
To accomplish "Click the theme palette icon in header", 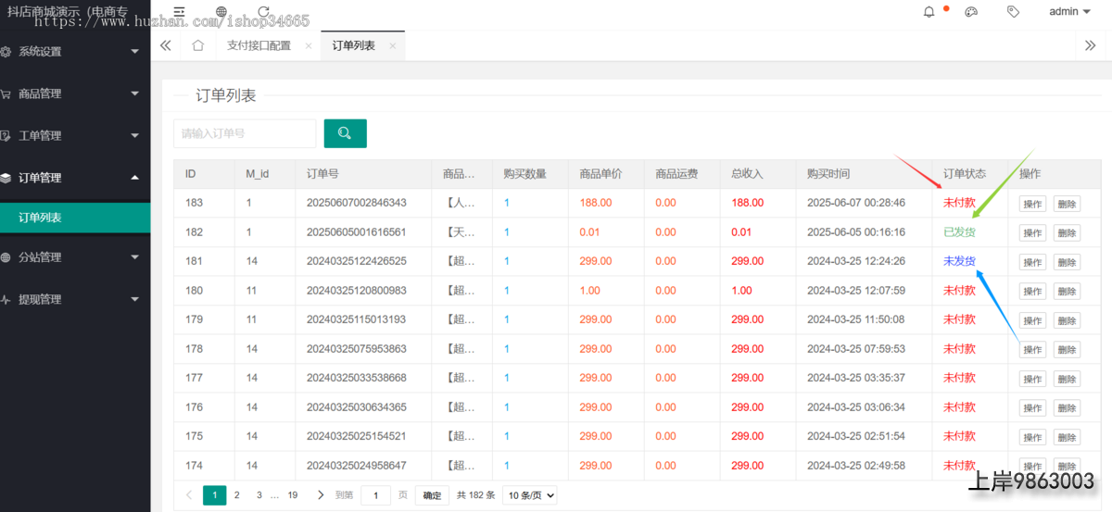I will (971, 12).
